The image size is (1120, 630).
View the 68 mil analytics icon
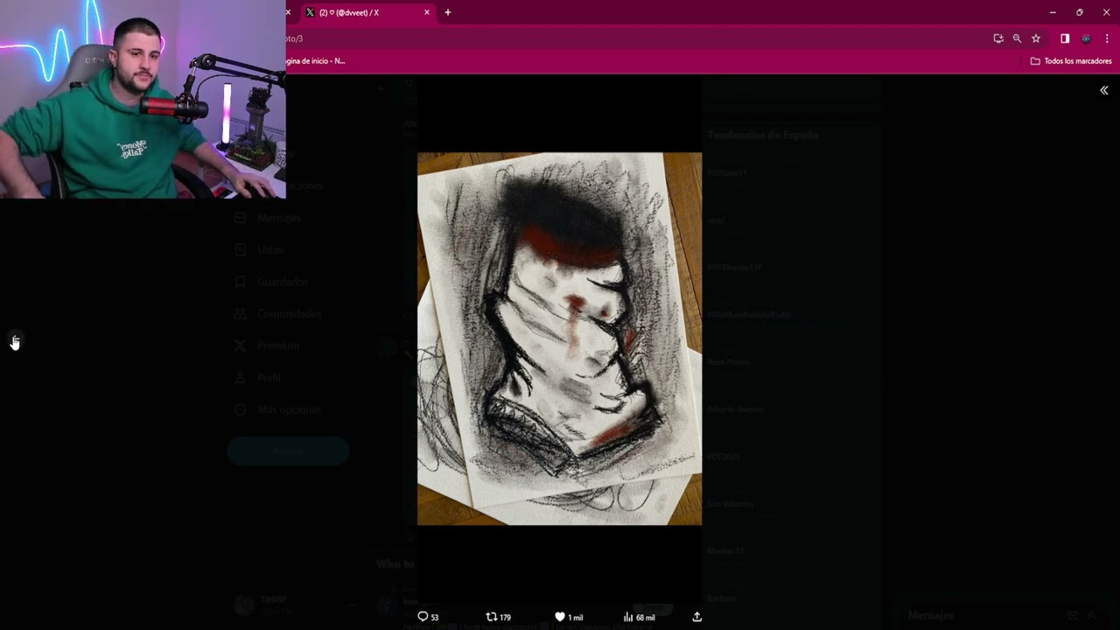point(639,617)
